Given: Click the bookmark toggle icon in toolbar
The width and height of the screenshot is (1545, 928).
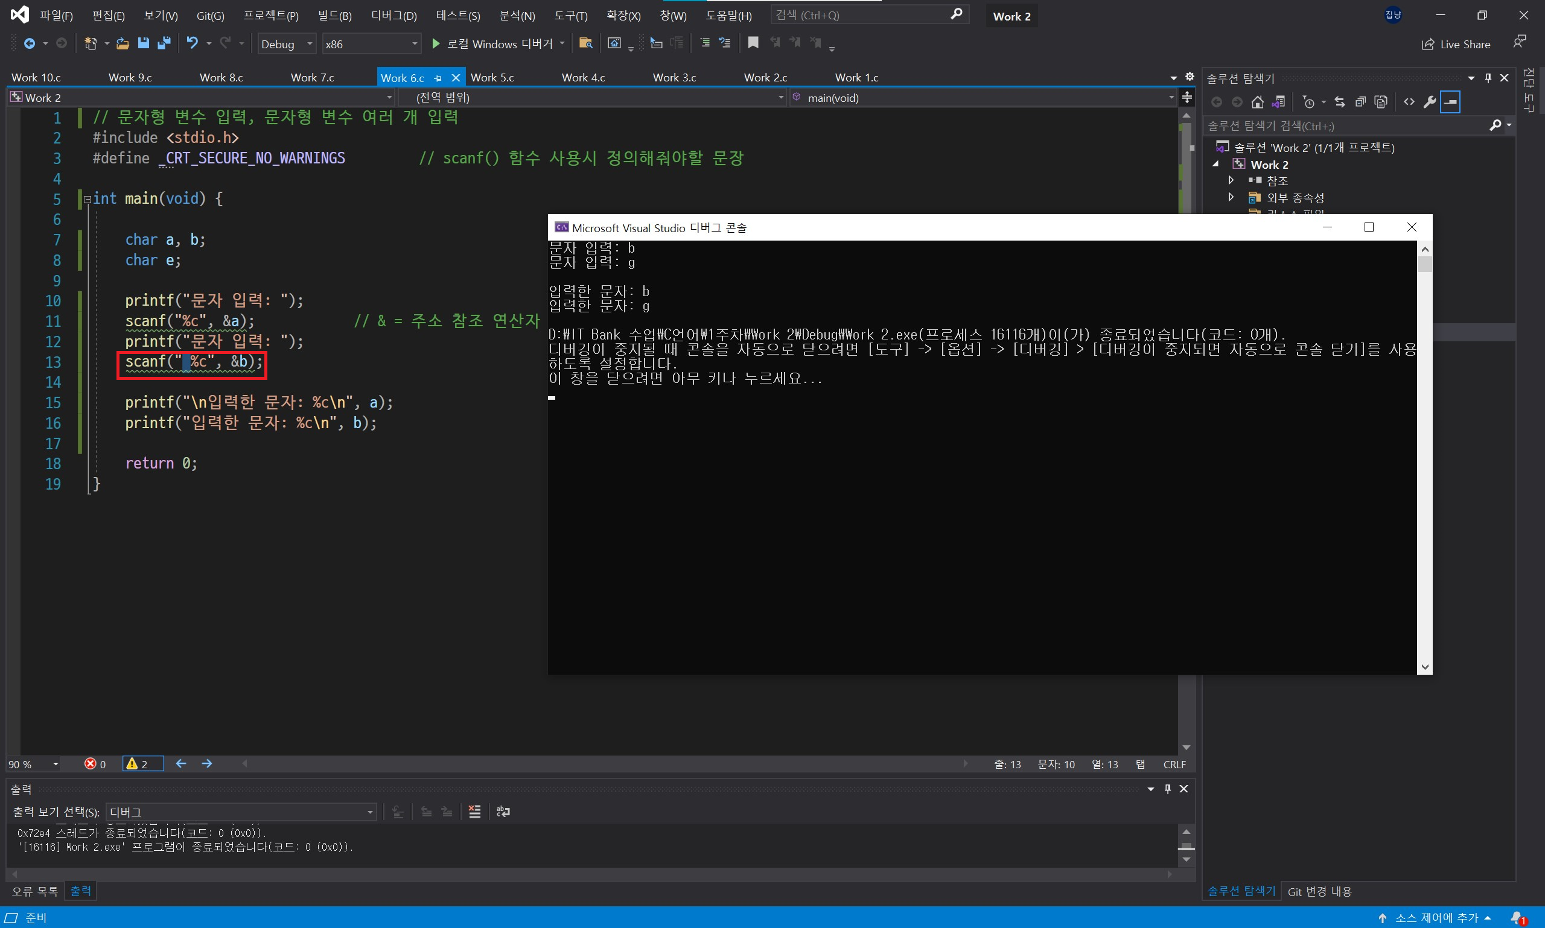Looking at the screenshot, I should coord(753,43).
